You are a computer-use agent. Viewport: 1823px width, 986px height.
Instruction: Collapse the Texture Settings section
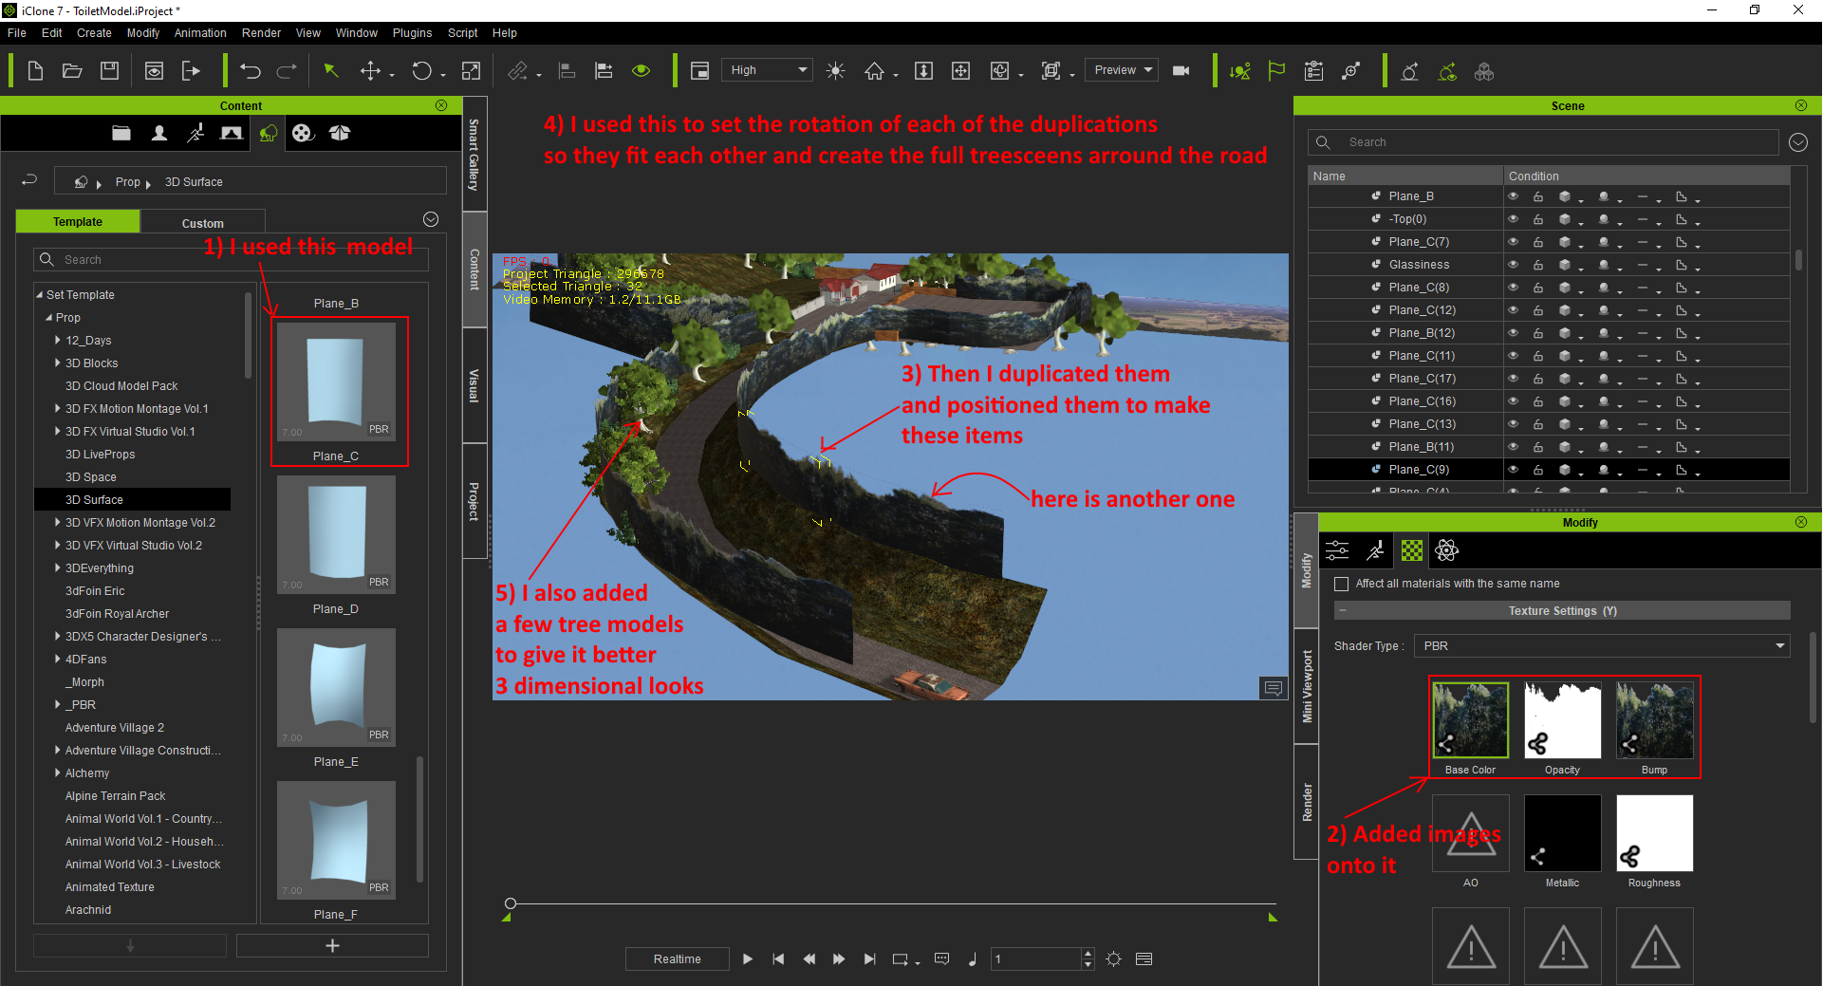(1343, 611)
